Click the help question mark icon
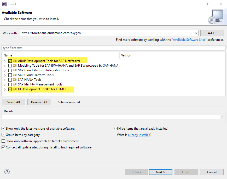The image size is (227, 179). 7,172
